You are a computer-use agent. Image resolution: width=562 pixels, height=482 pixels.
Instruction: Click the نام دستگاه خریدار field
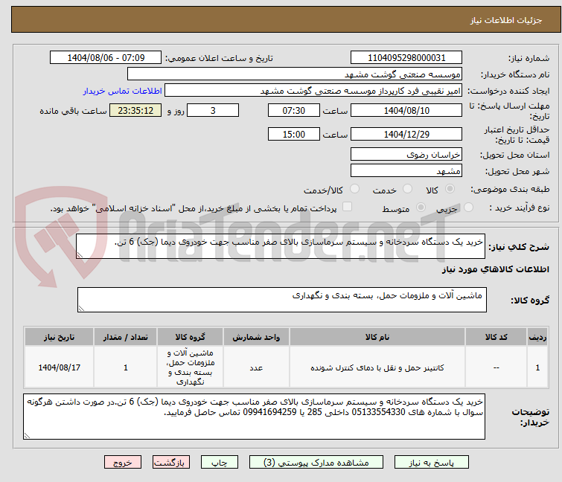pyautogui.click(x=295, y=74)
